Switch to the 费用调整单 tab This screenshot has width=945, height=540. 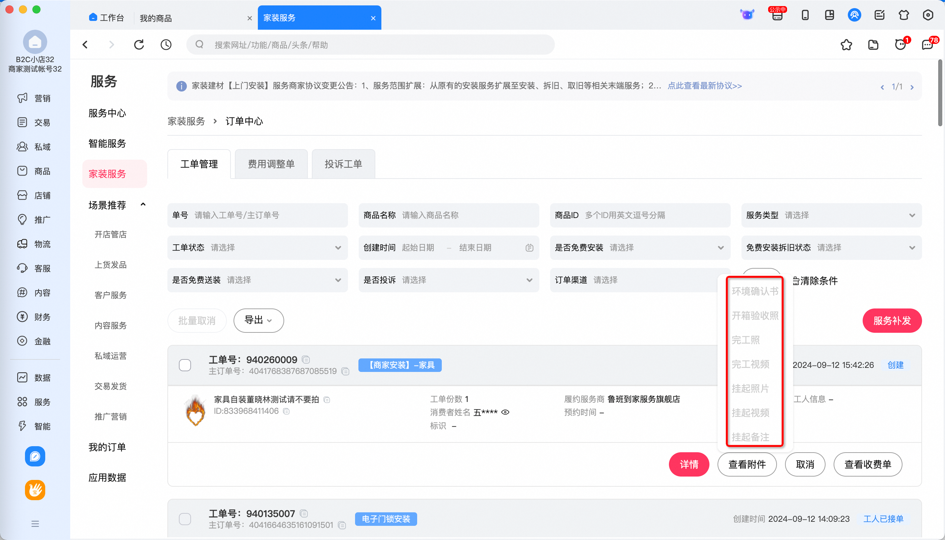coord(271,164)
